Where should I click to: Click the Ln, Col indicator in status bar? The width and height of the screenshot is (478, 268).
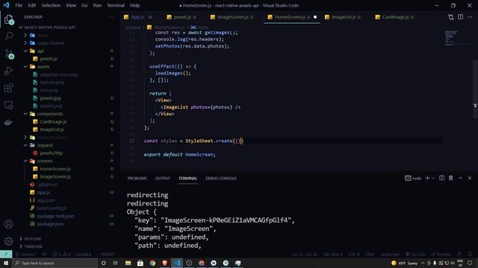[305, 254]
